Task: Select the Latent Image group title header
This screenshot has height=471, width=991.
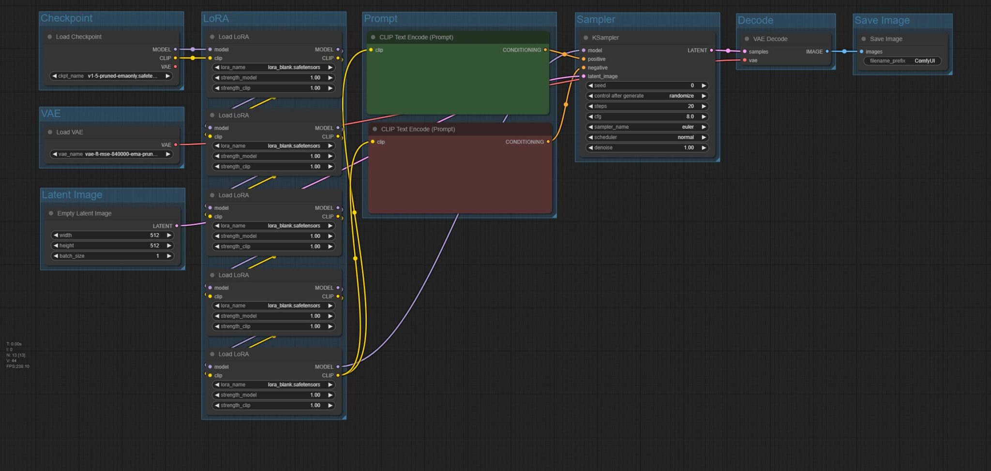Action: point(72,195)
